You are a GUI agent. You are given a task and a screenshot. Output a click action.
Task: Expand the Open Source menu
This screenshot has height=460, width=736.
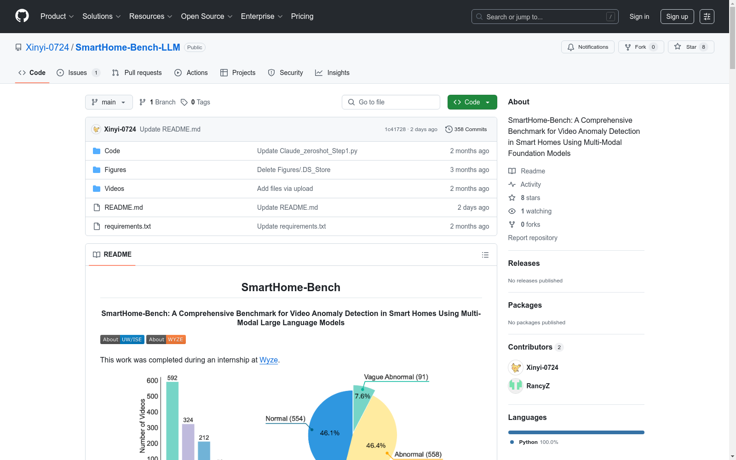point(207,16)
